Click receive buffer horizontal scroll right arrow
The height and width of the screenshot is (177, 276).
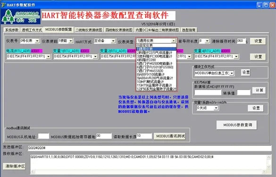pos(264,172)
